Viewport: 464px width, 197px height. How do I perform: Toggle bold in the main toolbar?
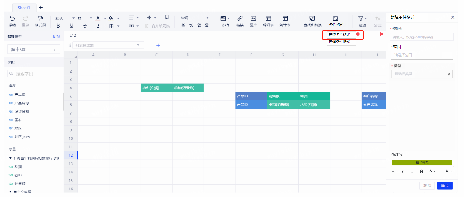pos(58,26)
